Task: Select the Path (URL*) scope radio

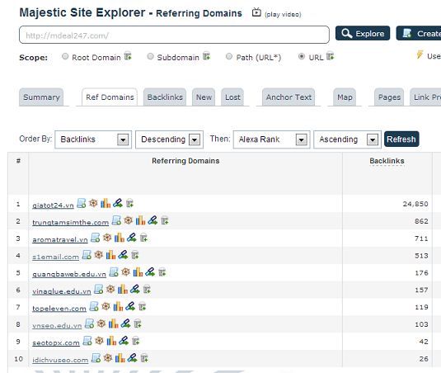Action: 229,56
